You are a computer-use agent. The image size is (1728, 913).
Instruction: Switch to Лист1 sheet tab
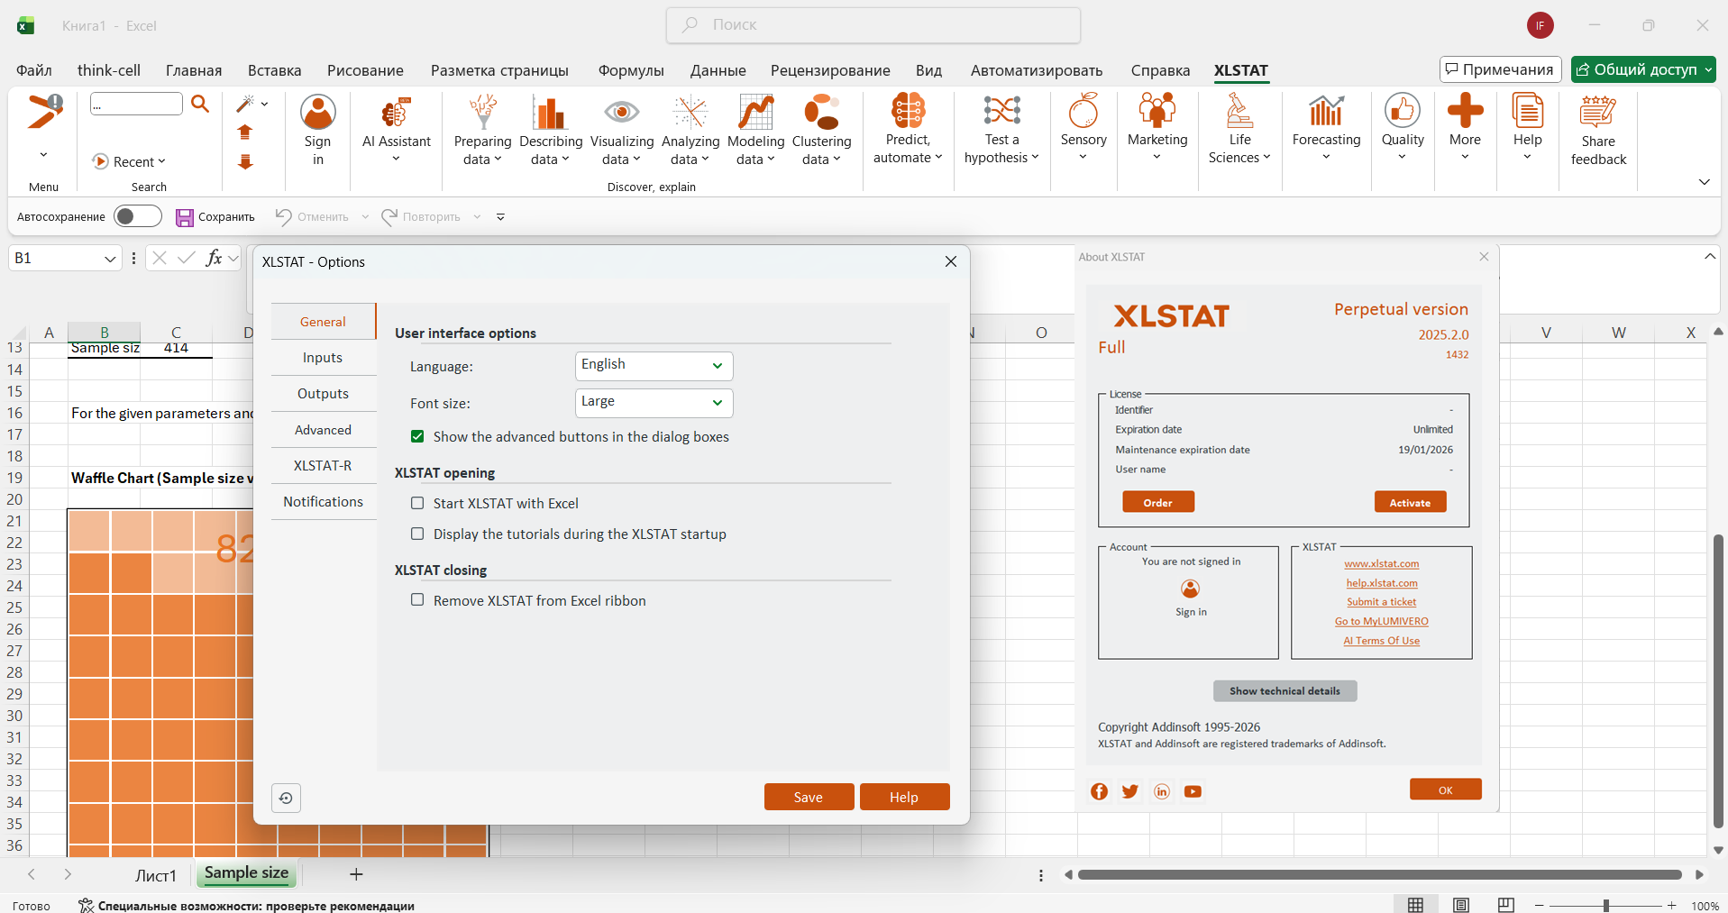tap(156, 875)
